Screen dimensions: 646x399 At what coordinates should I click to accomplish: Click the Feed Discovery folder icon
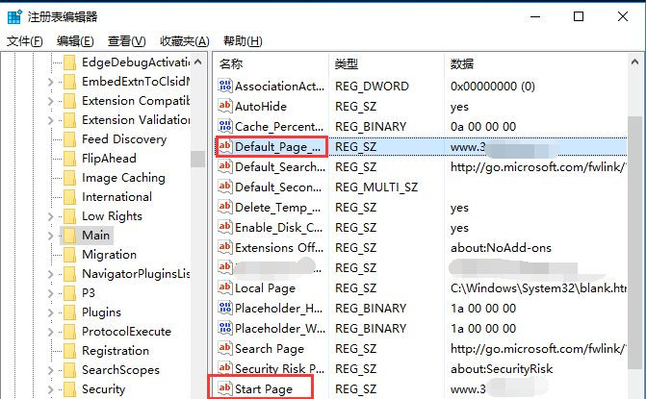[x=69, y=139]
